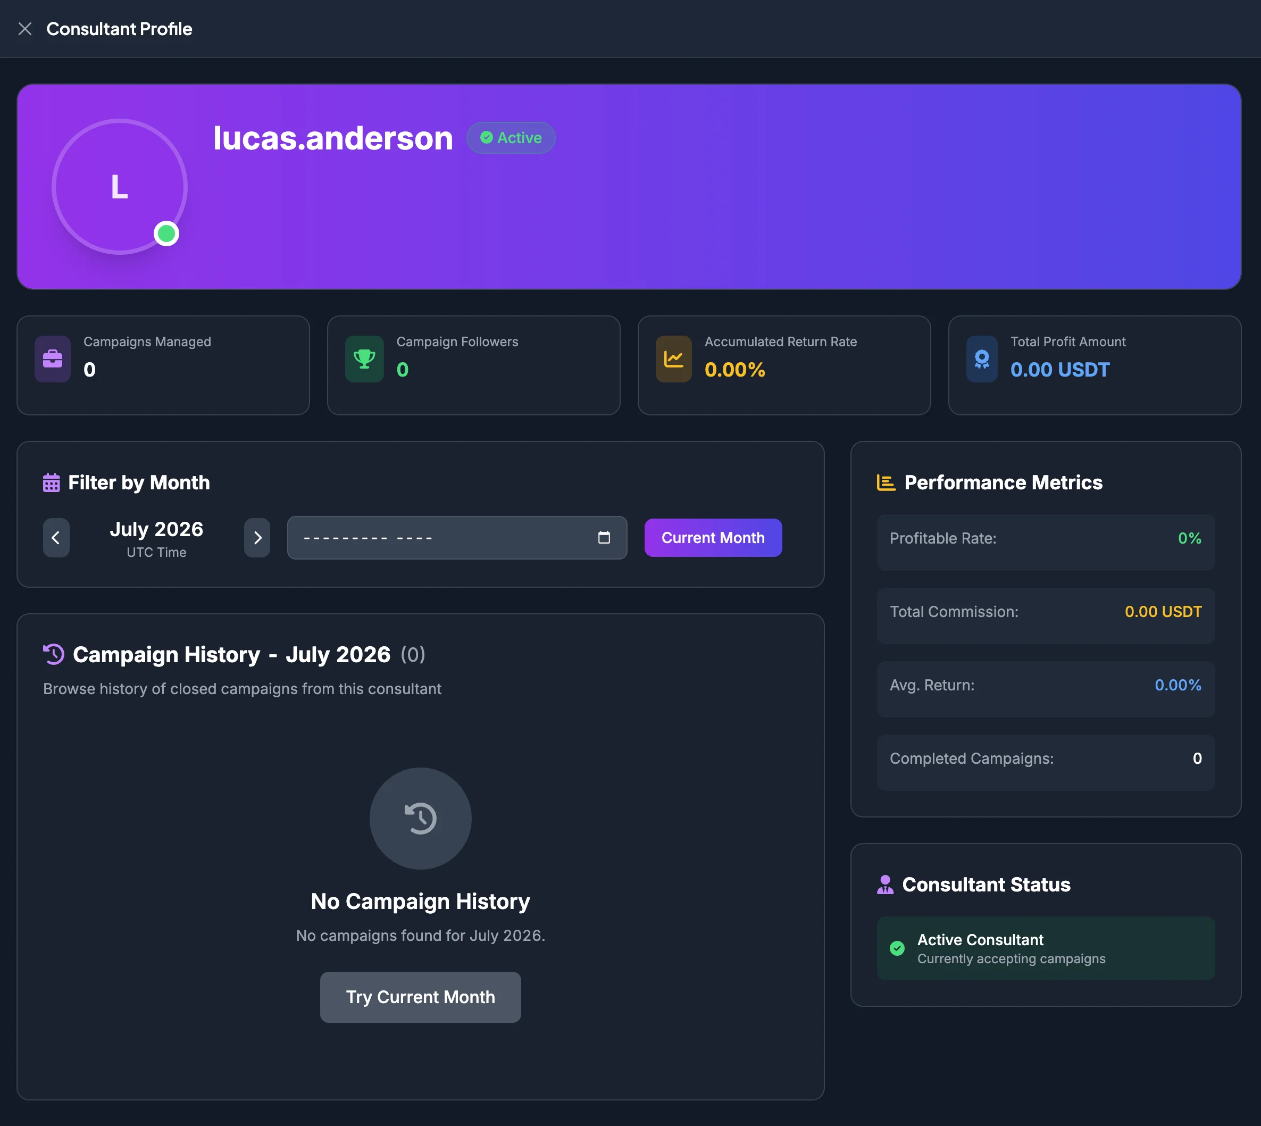
Task: Click the trophy Campaign Followers icon
Action: (x=364, y=359)
